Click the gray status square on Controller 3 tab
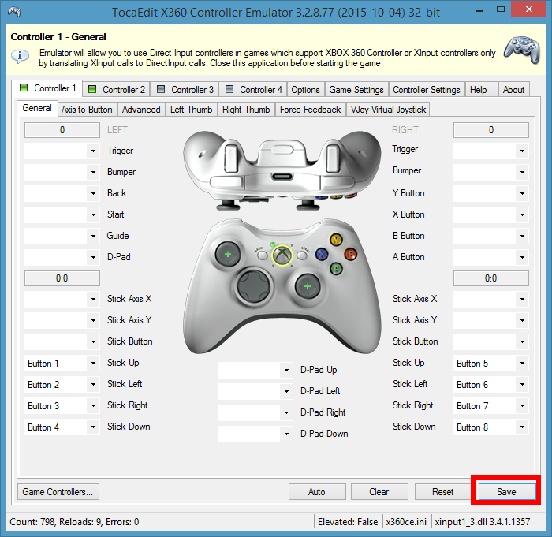Viewport: 552px width, 537px height. pyautogui.click(x=161, y=89)
